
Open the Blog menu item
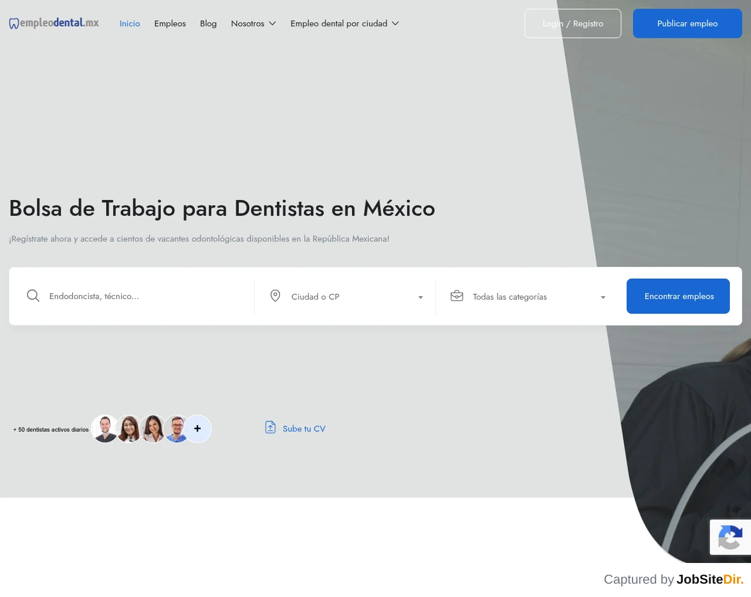pos(208,23)
